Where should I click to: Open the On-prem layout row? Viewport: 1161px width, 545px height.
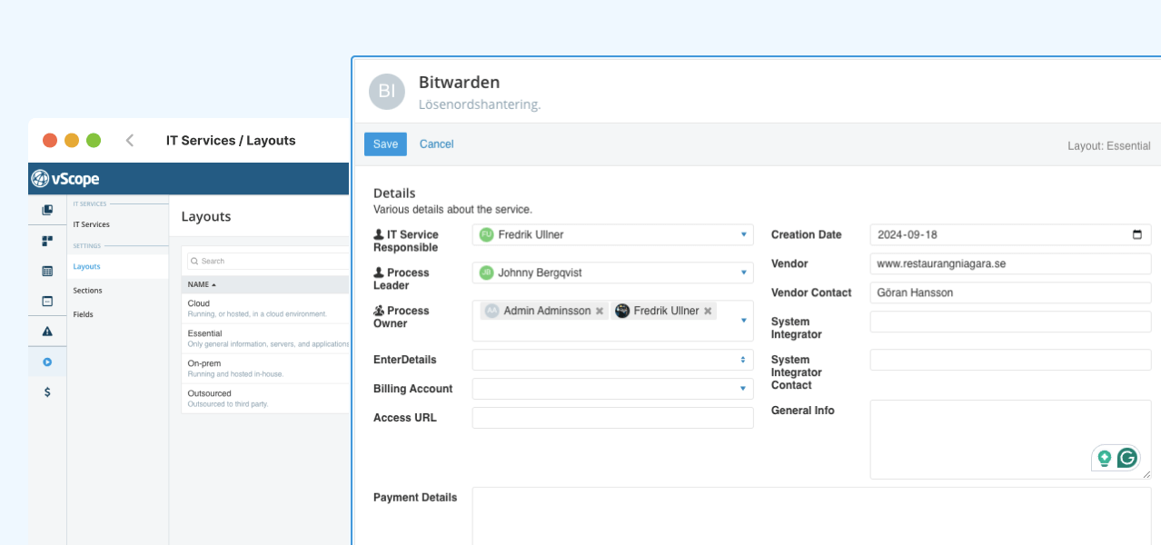click(x=265, y=368)
